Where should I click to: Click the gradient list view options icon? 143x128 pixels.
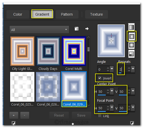(x=76, y=29)
